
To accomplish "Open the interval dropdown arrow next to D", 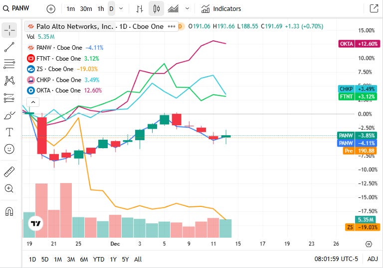I will pos(121,9).
